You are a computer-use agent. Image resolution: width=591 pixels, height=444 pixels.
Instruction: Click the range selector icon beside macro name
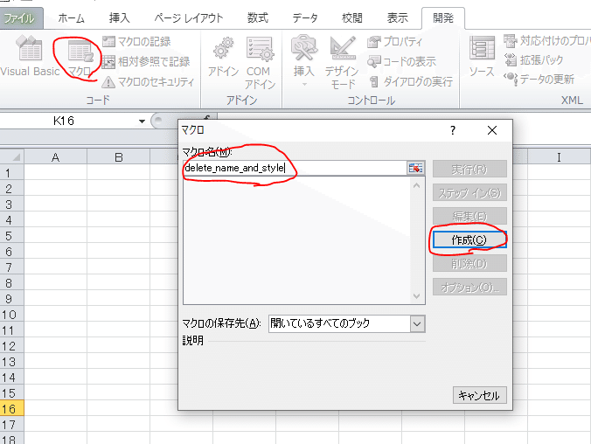[x=415, y=168]
